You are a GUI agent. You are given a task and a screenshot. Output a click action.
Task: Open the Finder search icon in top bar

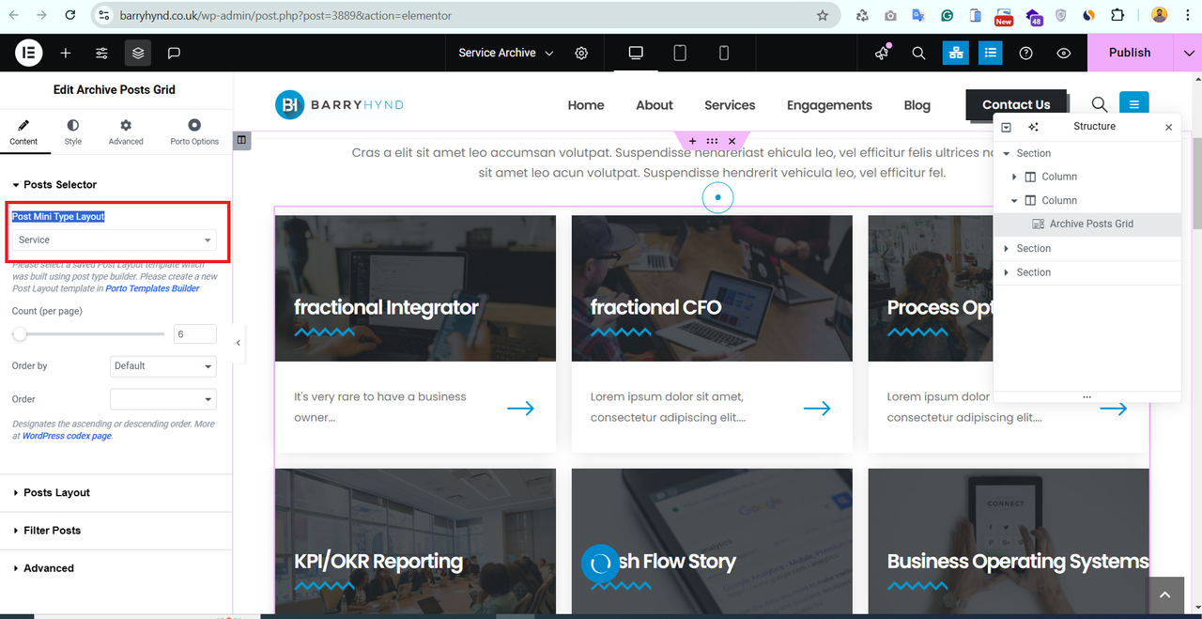[x=919, y=54]
